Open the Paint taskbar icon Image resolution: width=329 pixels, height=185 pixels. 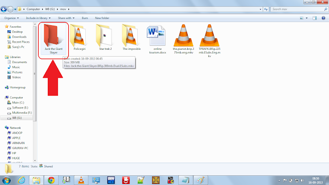tap(200, 180)
